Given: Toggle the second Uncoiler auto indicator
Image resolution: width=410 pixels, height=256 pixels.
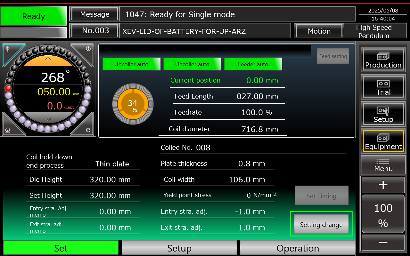Looking at the screenshot, I should click(192, 64).
